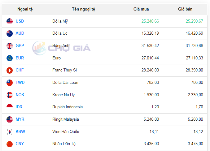Click the Australian flag icon
Screen dimensions: 210x151
10,33
